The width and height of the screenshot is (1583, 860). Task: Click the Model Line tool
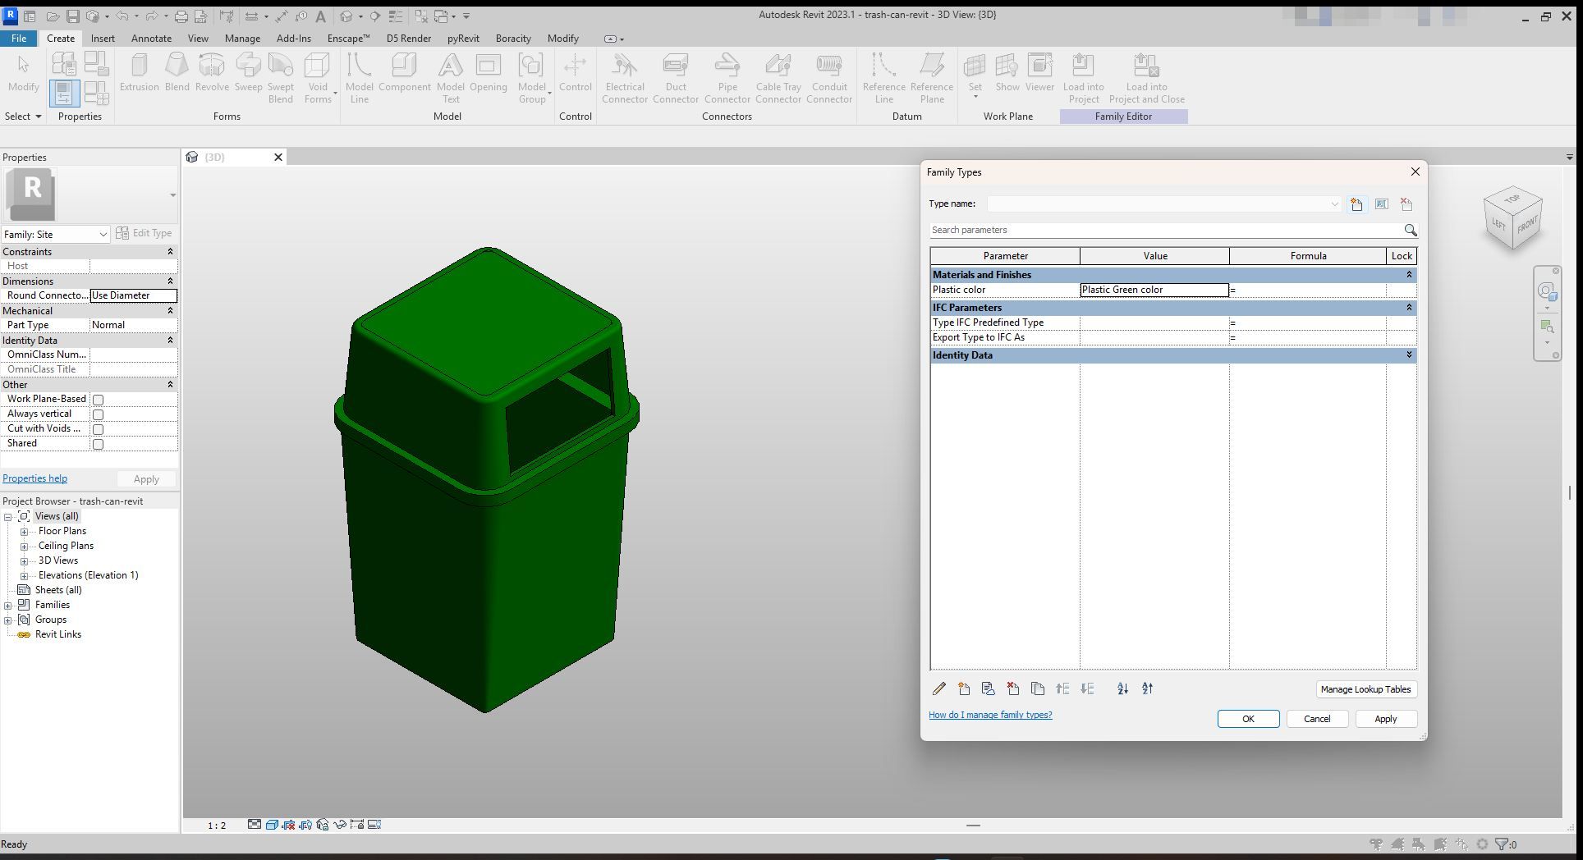coord(359,78)
